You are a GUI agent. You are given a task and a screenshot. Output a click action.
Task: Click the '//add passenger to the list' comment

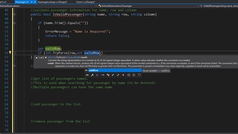click(55, 104)
